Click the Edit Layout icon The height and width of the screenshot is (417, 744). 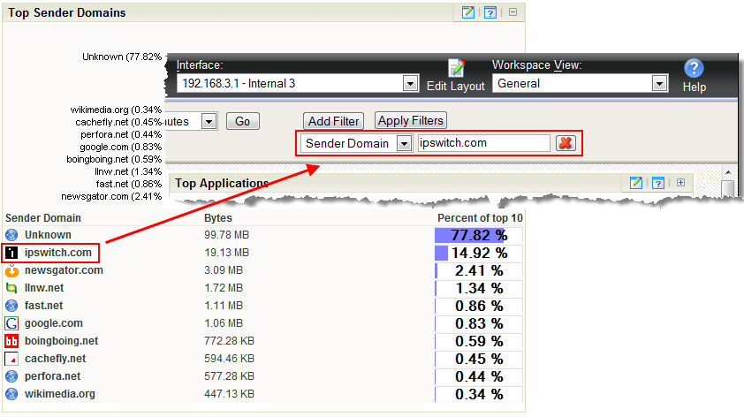click(456, 68)
